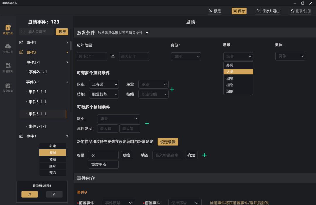This screenshot has height=205, width=316.
Task: Choose 粘贴 in the context menu
Action: click(53, 159)
